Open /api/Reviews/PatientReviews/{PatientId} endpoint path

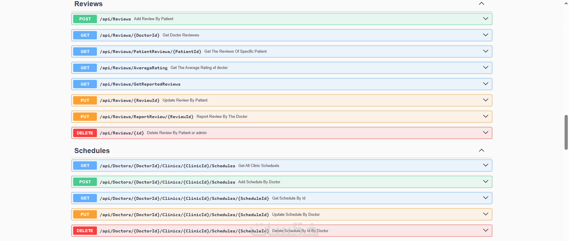[x=151, y=52]
